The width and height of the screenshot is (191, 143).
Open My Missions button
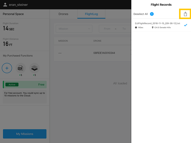click(x=25, y=134)
